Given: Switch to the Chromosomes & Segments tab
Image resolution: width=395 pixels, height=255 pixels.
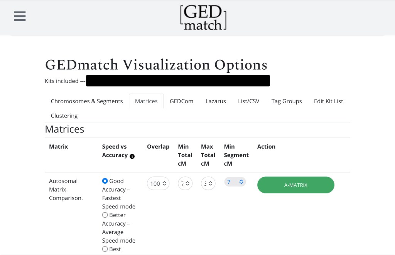Looking at the screenshot, I should [87, 101].
